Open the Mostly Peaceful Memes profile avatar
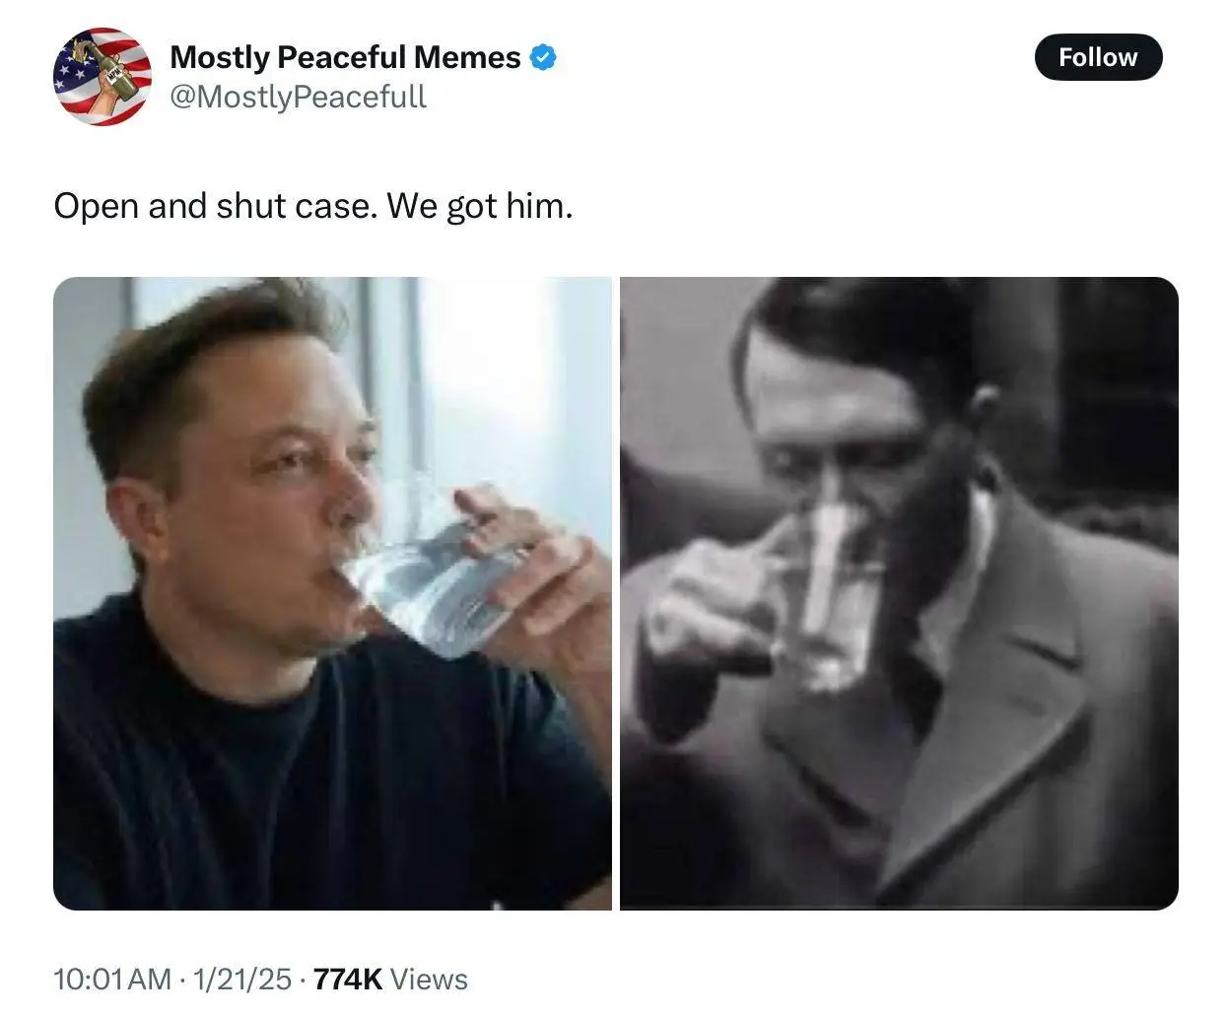Viewport: 1229px width, 1016px height. click(x=102, y=77)
